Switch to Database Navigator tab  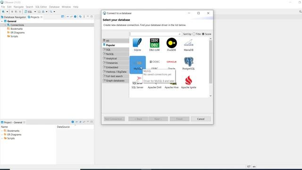(x=13, y=17)
